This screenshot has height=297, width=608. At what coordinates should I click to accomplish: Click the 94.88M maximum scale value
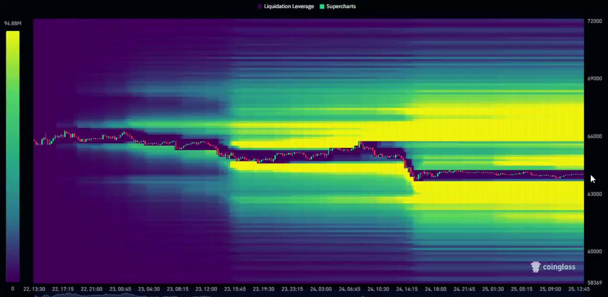coord(12,23)
